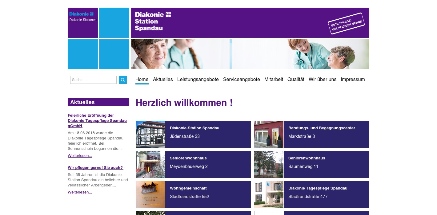The image size is (437, 215).
Task: Click the 'GUTE PFLEGE! WIR PFLEGEN GERNE' badge
Action: [346, 23]
